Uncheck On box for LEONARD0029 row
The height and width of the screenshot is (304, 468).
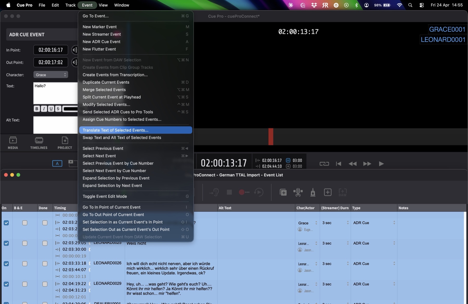click(6, 284)
